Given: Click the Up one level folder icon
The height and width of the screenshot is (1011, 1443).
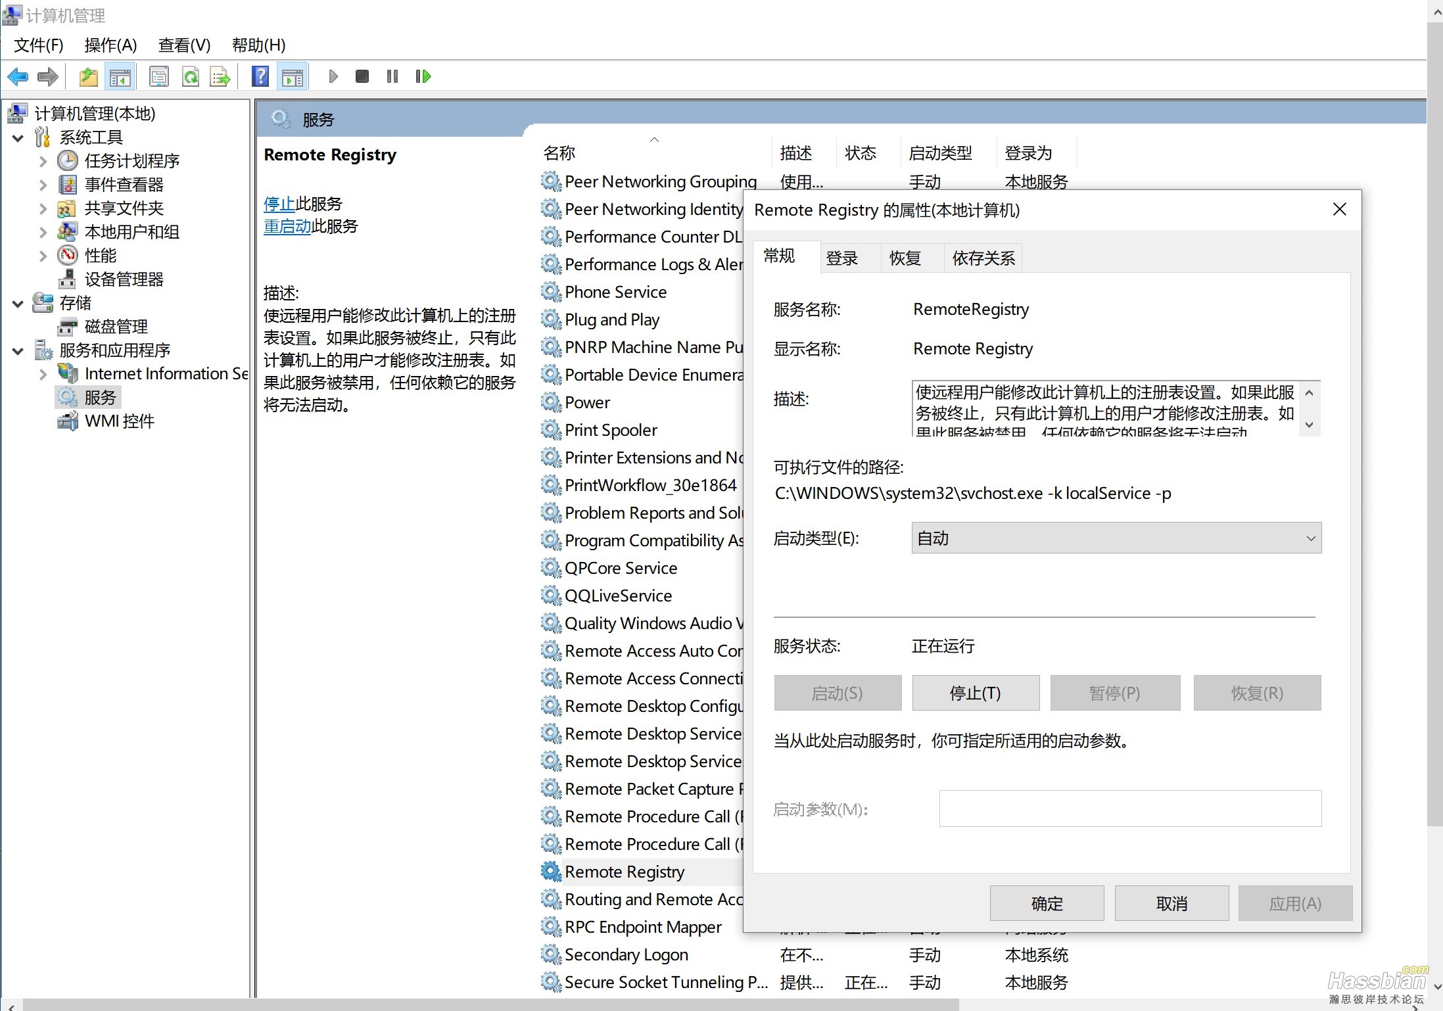Looking at the screenshot, I should 89,77.
